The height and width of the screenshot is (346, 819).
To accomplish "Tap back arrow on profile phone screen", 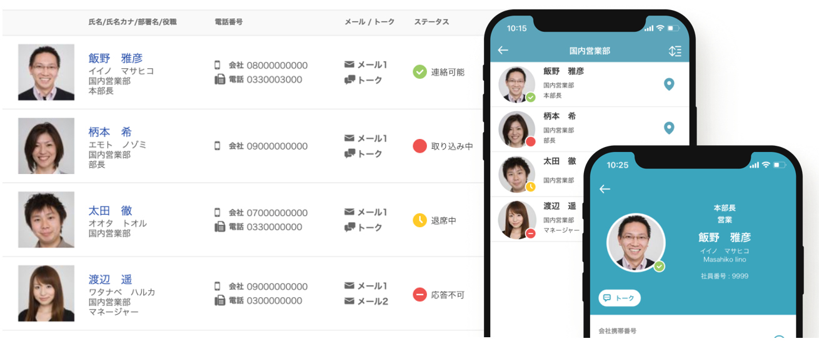I will 605,189.
